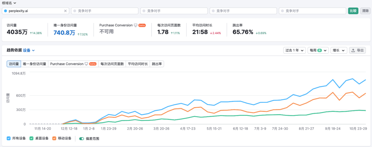
Task: Open the 过去 1 年 time range dropdown
Action: click(294, 50)
